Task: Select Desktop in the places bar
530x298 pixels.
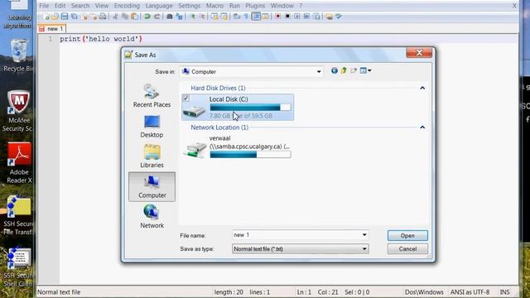Action: point(152,127)
